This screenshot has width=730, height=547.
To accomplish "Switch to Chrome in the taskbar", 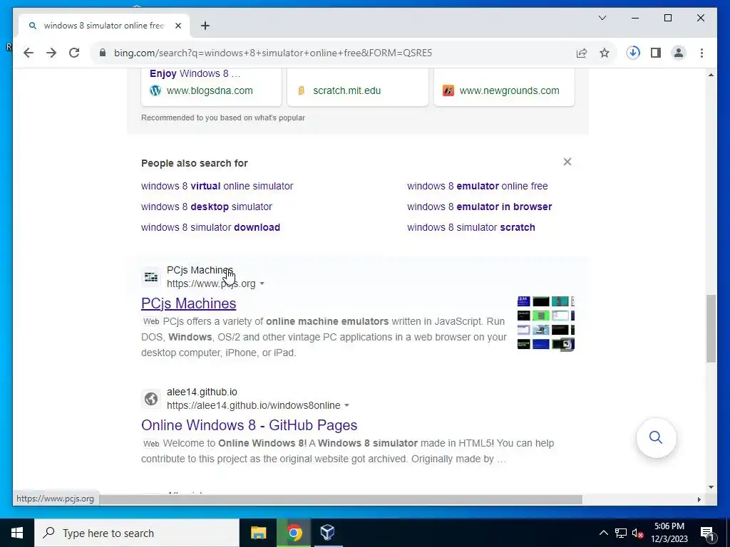I will pyautogui.click(x=294, y=533).
